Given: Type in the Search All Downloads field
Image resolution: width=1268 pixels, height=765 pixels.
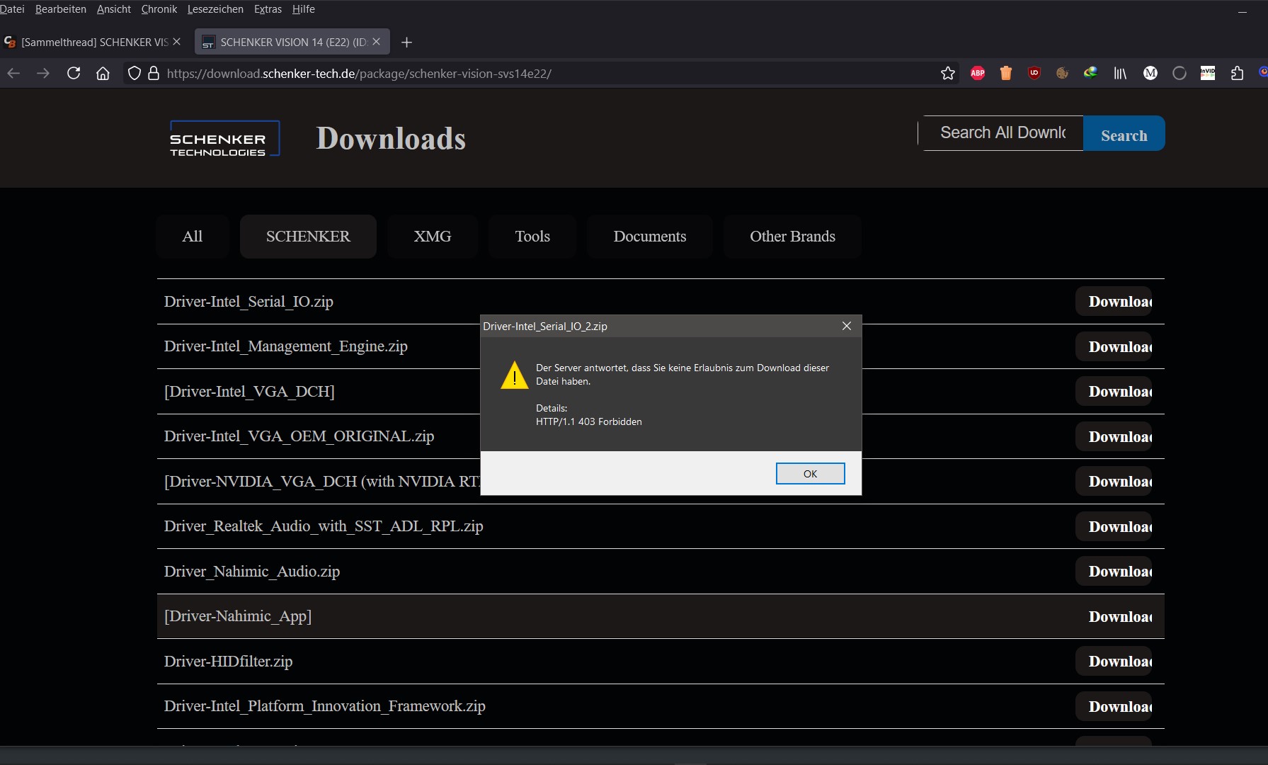Looking at the screenshot, I should pos(1000,132).
